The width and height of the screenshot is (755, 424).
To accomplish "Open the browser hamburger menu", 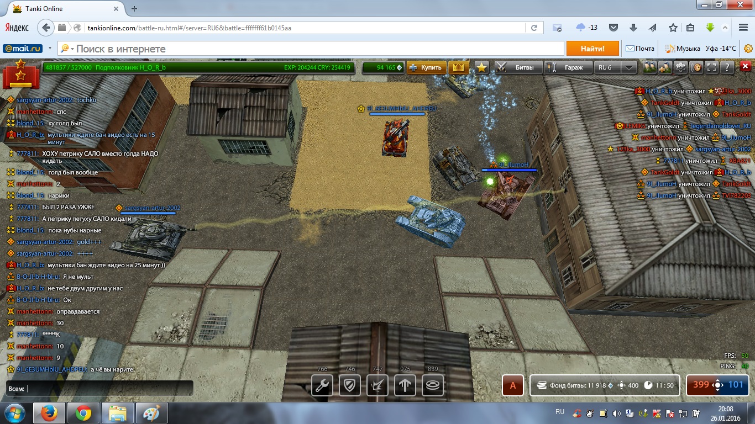I will [x=743, y=28].
